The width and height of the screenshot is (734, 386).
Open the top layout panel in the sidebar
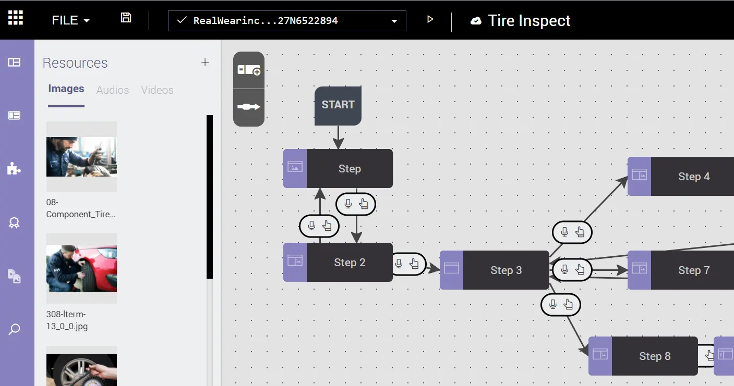14,63
